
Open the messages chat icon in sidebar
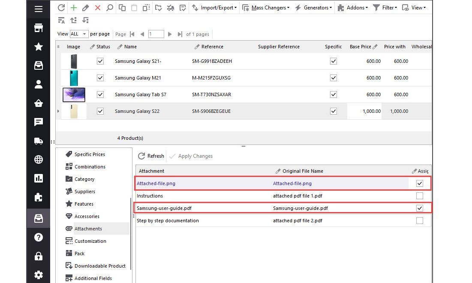pyautogui.click(x=39, y=122)
